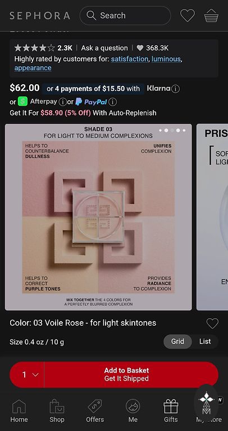The width and height of the screenshot is (228, 431).
Task: Open the satisfaction rating link
Action: 130,59
